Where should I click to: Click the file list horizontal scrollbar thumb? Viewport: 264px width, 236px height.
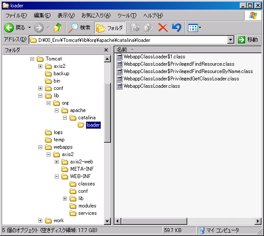coord(154,221)
